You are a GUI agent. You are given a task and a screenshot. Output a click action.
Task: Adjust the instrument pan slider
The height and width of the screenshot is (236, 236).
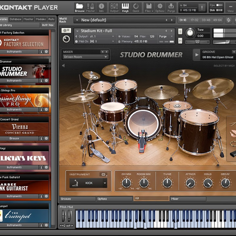pos(197,42)
